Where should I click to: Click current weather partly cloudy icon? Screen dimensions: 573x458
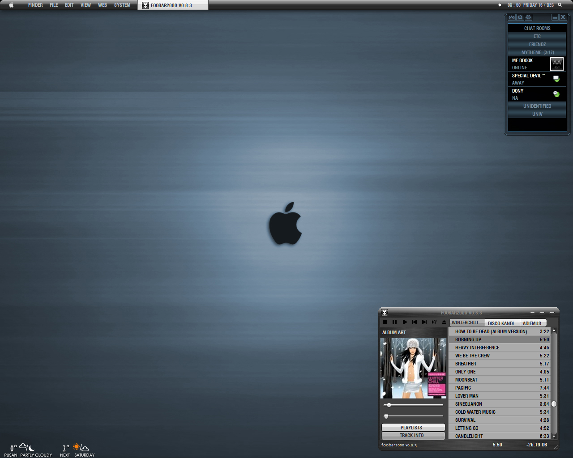tap(27, 447)
